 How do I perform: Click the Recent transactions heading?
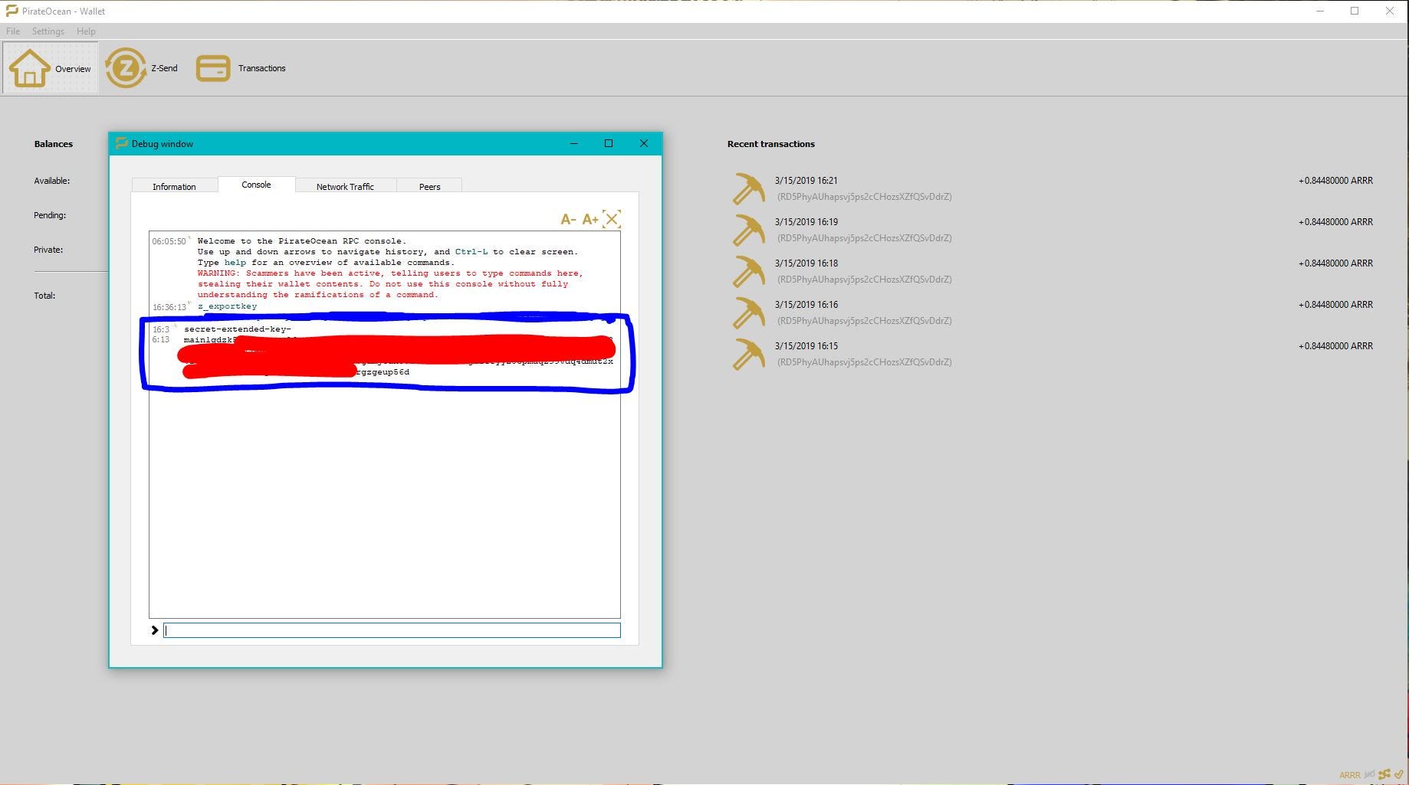(x=770, y=144)
